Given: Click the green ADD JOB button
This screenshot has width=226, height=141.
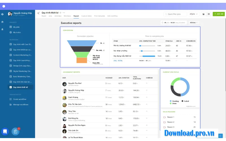Looking at the screenshot, I should point(219,14).
